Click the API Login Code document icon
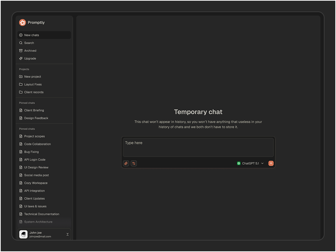The width and height of the screenshot is (336, 252). click(21, 160)
